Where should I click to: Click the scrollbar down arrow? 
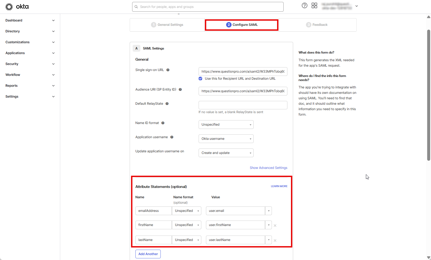click(429, 258)
